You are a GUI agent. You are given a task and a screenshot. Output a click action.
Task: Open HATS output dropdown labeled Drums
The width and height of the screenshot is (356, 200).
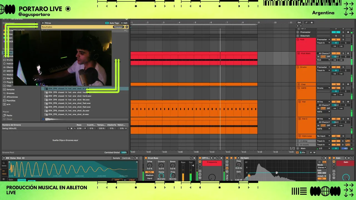coord(323,88)
